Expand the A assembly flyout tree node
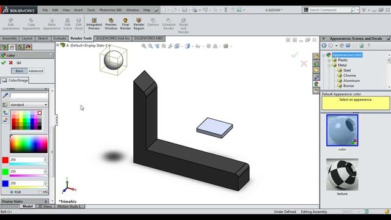 (x=57, y=45)
